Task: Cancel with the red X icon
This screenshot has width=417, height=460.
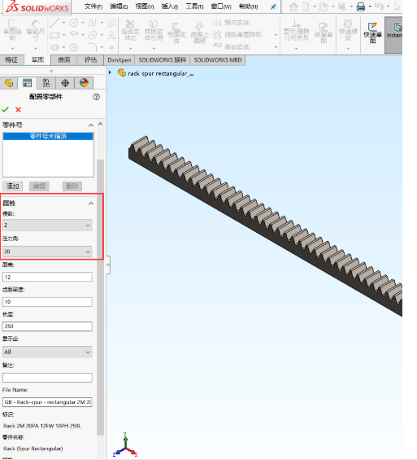Action: (x=18, y=110)
